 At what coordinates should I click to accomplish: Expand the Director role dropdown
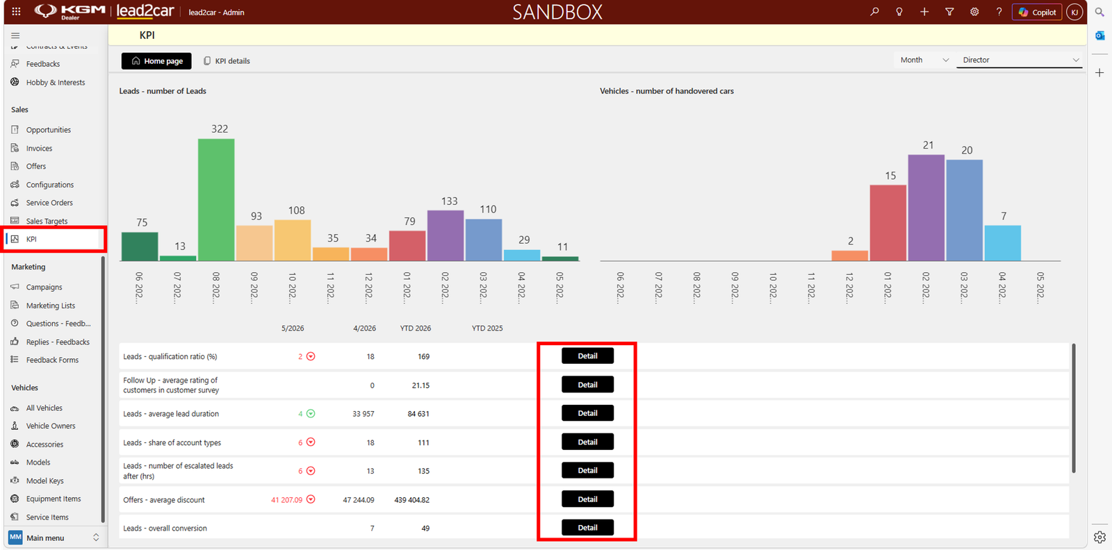coord(1021,60)
